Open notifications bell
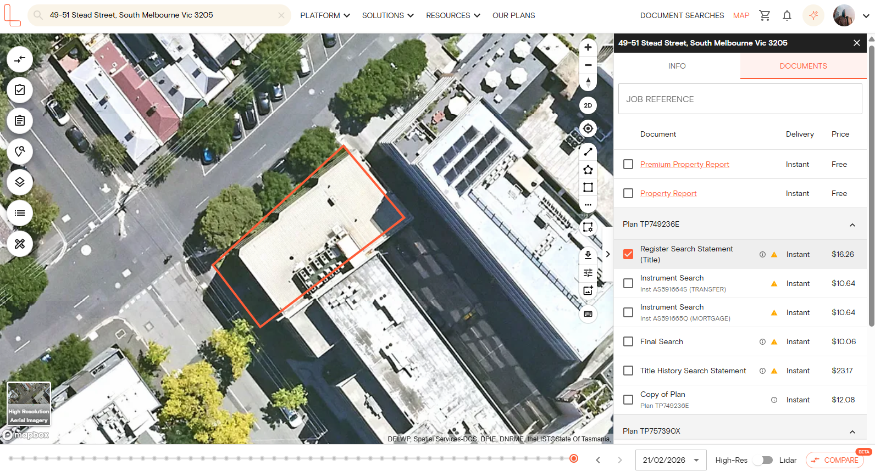The width and height of the screenshot is (875, 471). 787,15
